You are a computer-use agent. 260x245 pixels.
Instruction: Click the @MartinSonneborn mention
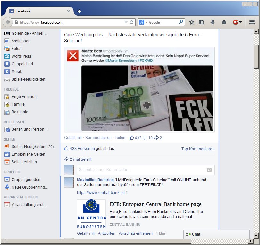pos(121,61)
